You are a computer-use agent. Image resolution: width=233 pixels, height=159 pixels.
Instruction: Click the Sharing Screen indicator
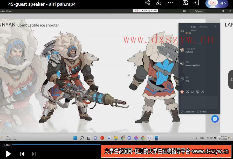pos(149,11)
